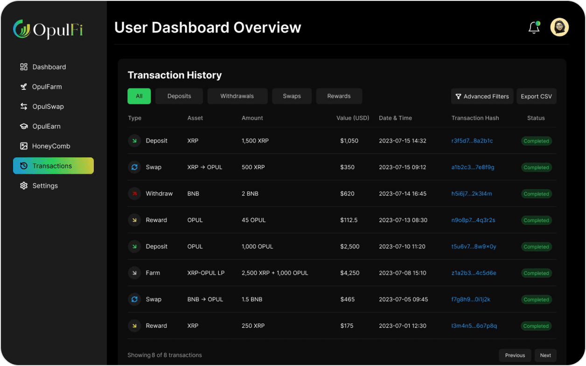Select the All filter tab
This screenshot has height=366, width=586.
click(x=139, y=96)
